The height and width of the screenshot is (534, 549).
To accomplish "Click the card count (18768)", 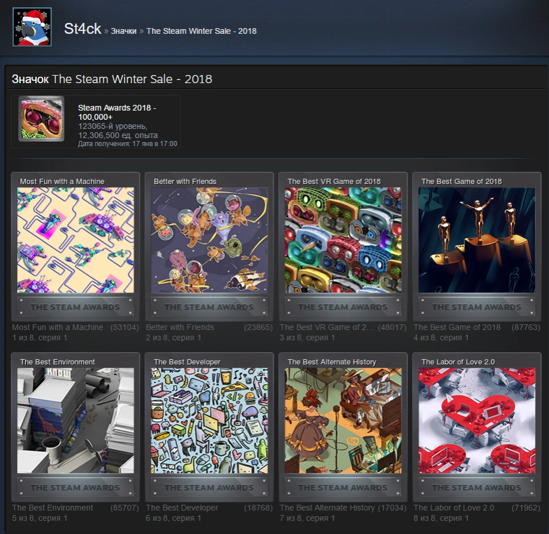I will coord(258,508).
